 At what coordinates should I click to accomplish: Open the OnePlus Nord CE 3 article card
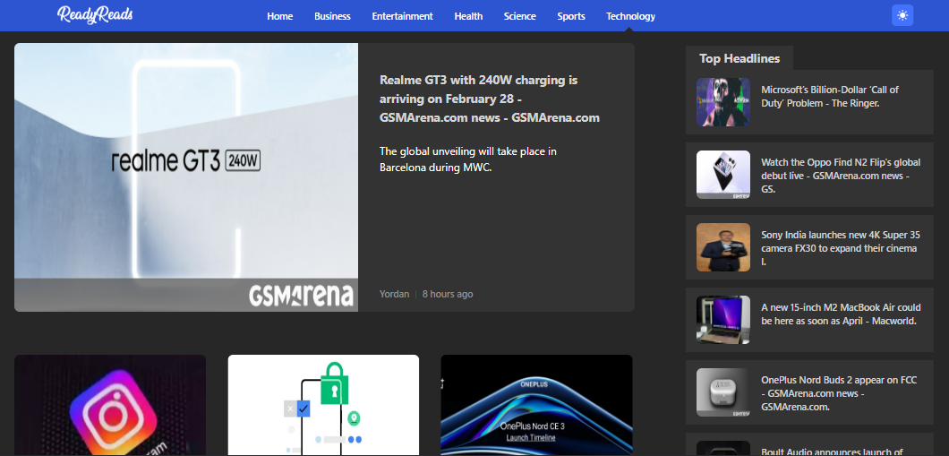[536, 405]
